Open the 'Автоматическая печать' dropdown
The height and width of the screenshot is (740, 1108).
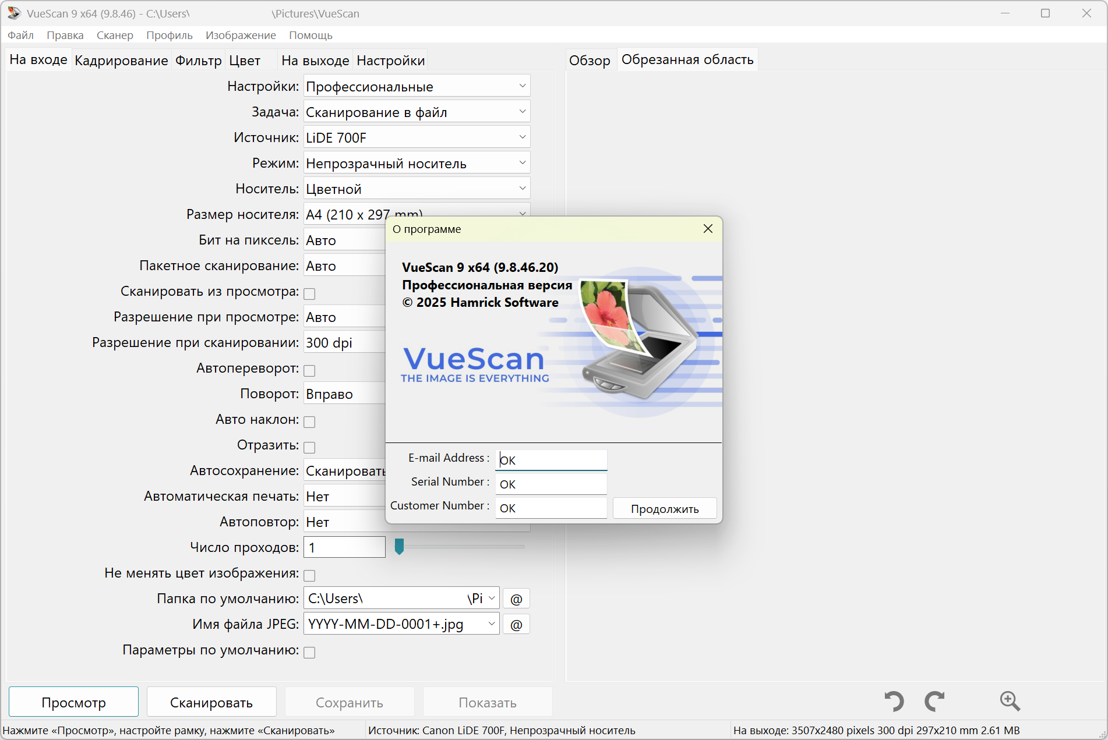(x=344, y=496)
